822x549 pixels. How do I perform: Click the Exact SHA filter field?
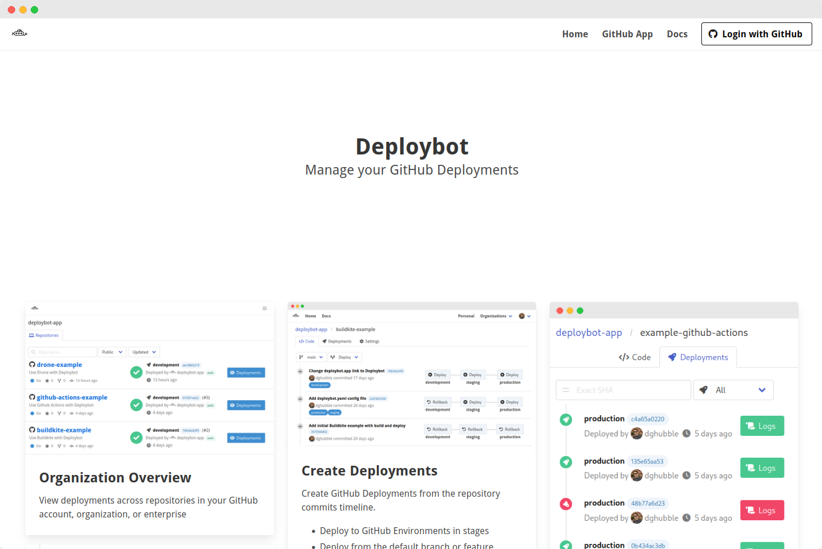pos(623,390)
